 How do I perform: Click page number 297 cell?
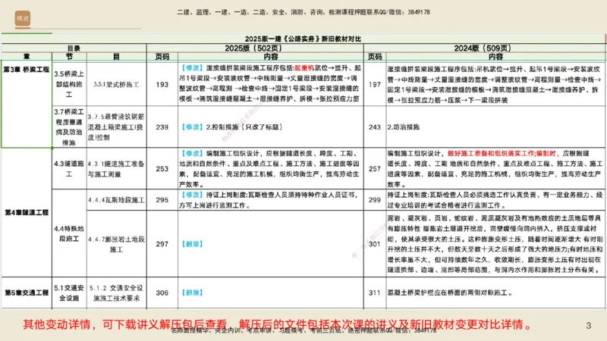tap(162, 244)
